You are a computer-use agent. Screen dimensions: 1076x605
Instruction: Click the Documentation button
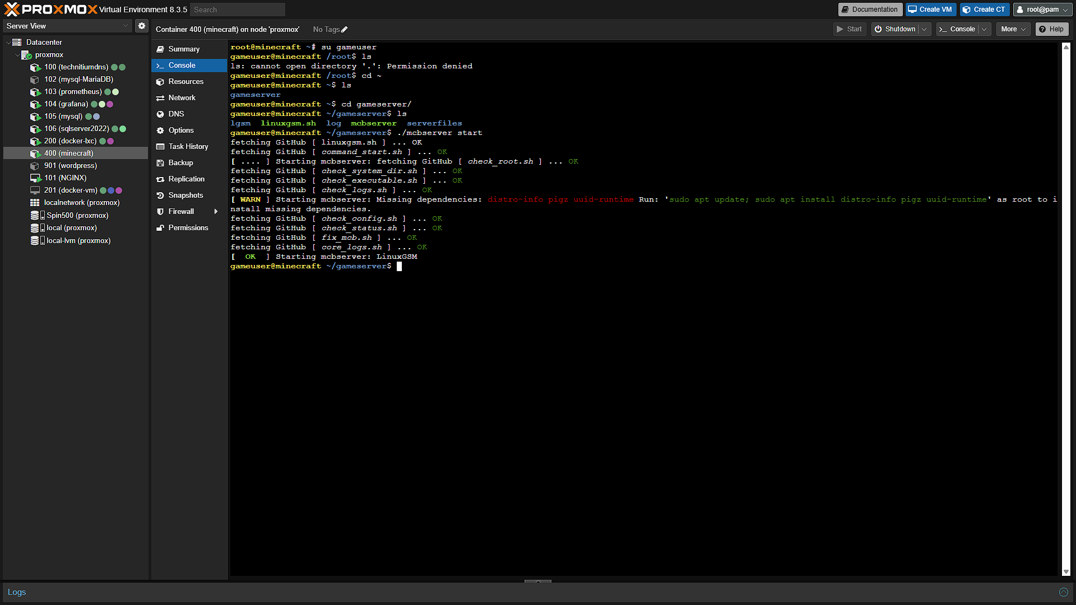[870, 10]
